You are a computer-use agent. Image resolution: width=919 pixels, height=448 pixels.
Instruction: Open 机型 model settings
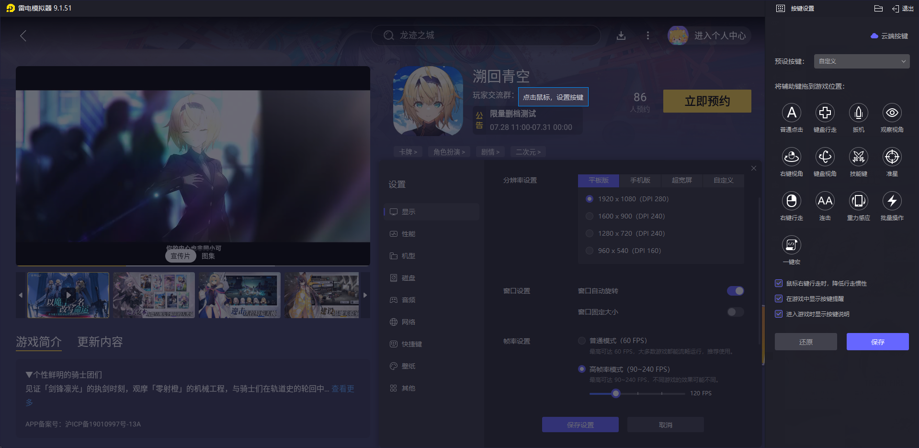[431, 256]
